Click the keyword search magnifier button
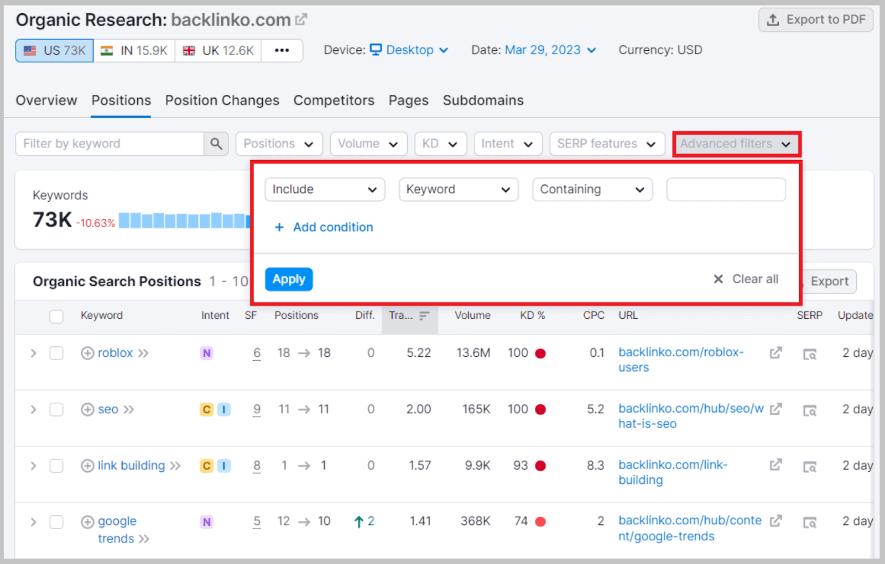This screenshot has width=885, height=564. [216, 144]
